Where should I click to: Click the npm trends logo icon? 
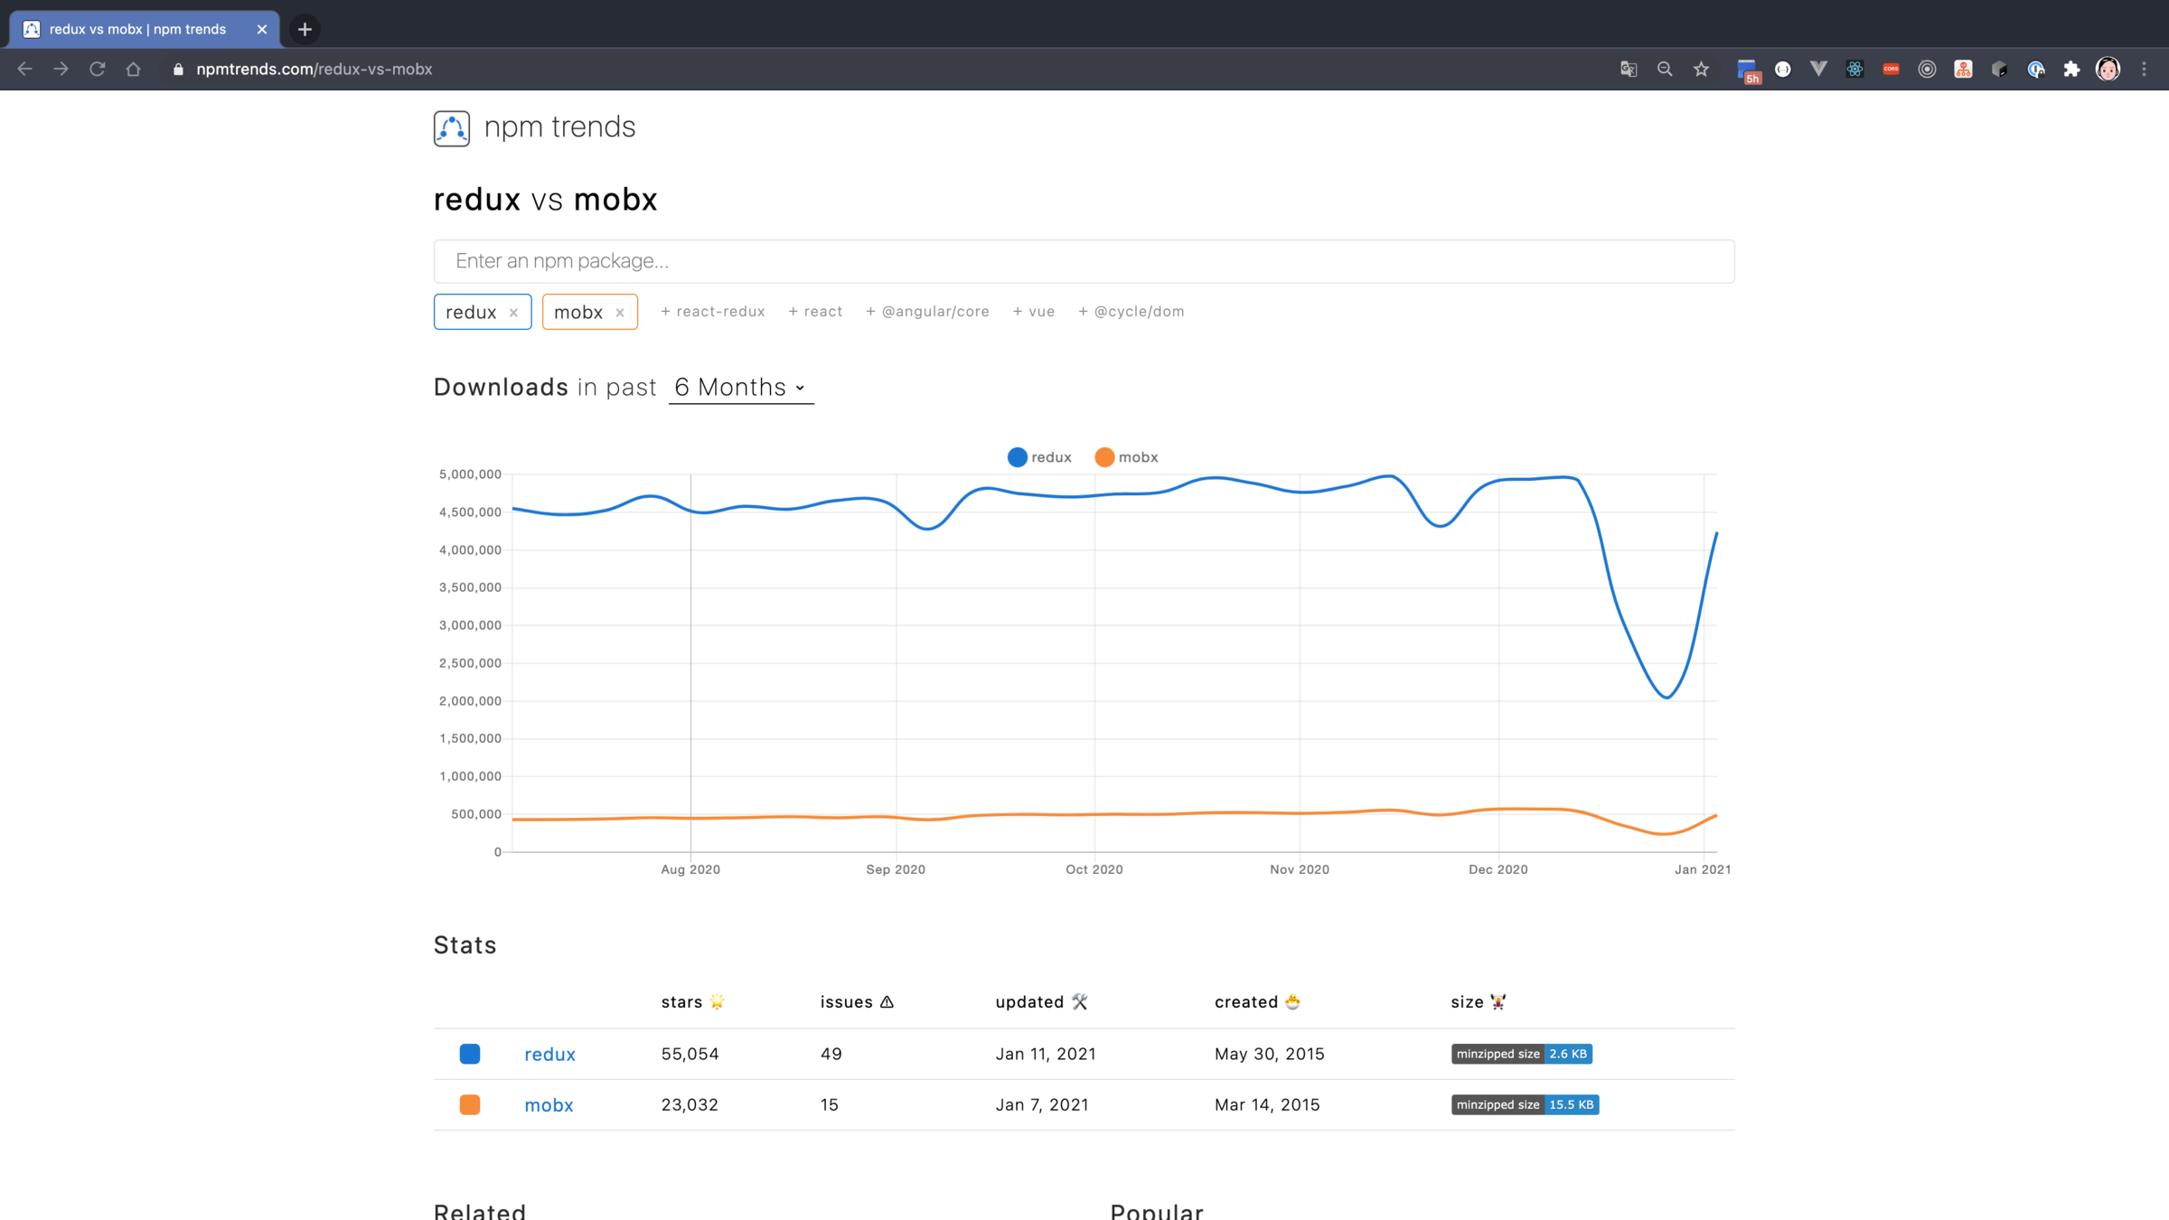451,128
